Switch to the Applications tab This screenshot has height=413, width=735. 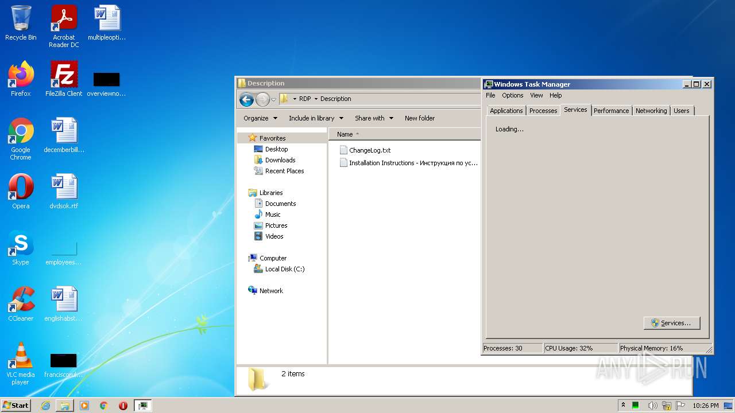(506, 111)
